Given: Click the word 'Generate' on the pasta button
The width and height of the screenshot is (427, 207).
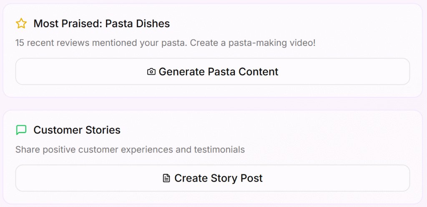Looking at the screenshot, I should (x=182, y=72).
